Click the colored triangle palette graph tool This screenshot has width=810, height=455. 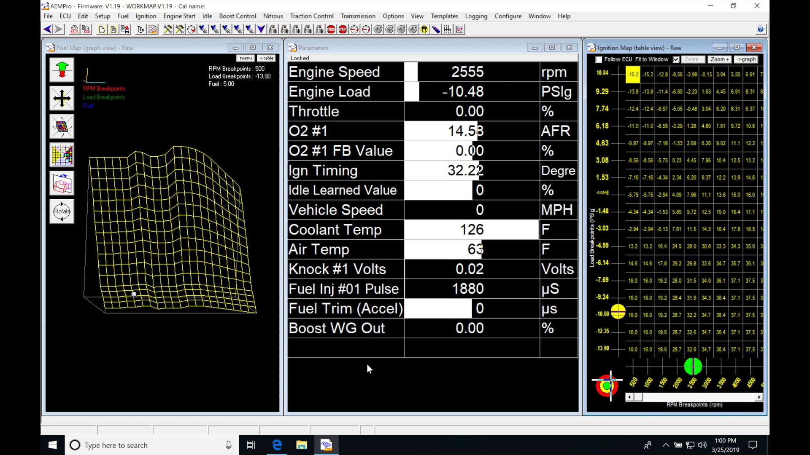pyautogui.click(x=62, y=155)
